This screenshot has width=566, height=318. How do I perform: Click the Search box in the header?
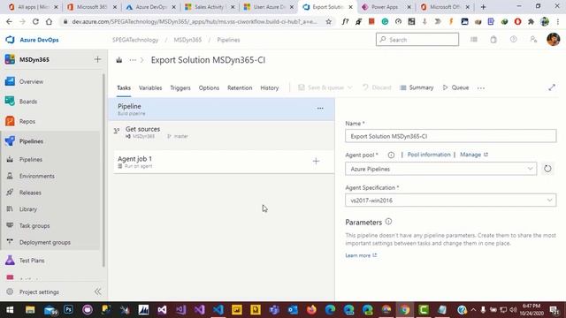click(x=417, y=40)
